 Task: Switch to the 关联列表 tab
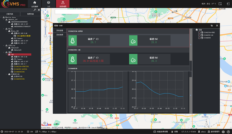pyautogui.click(x=10, y=14)
